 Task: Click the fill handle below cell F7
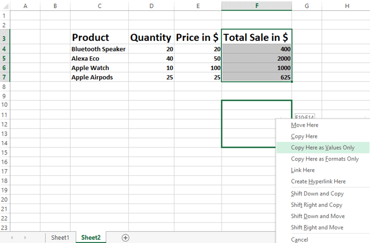(x=292, y=82)
